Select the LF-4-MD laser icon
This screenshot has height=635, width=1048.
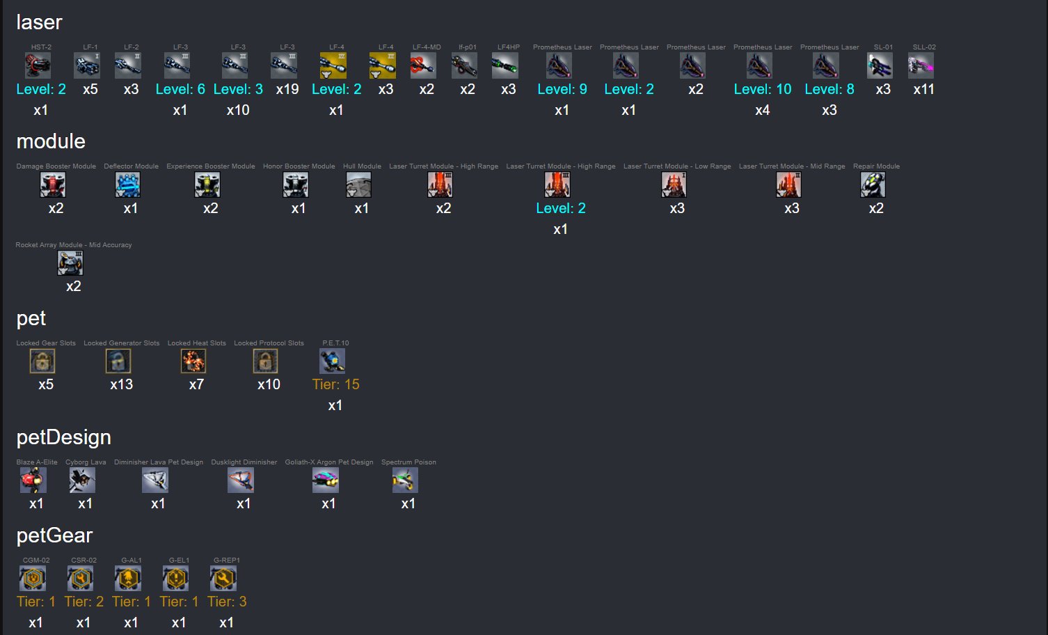(x=423, y=65)
